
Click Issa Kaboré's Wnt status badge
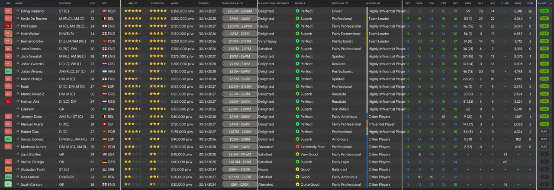coord(8,177)
